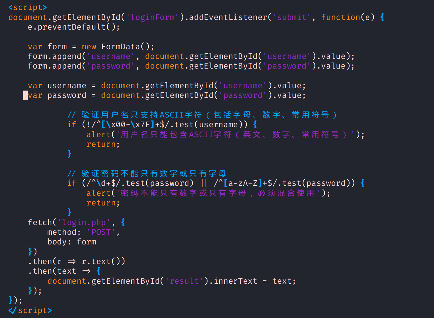The image size is (434, 318).
Task: Click the 'return;' after the password alert
Action: click(103, 203)
